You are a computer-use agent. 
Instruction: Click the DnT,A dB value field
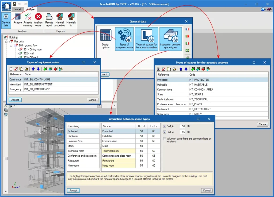click(x=182, y=126)
